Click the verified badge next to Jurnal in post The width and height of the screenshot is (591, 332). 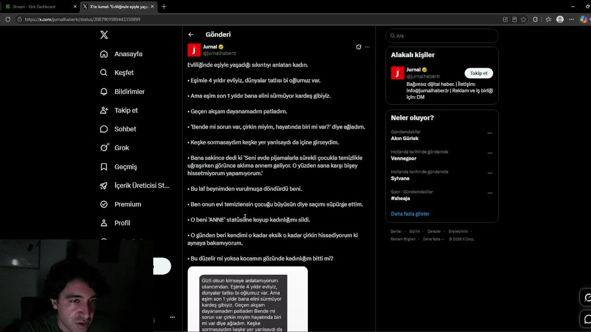tap(221, 47)
